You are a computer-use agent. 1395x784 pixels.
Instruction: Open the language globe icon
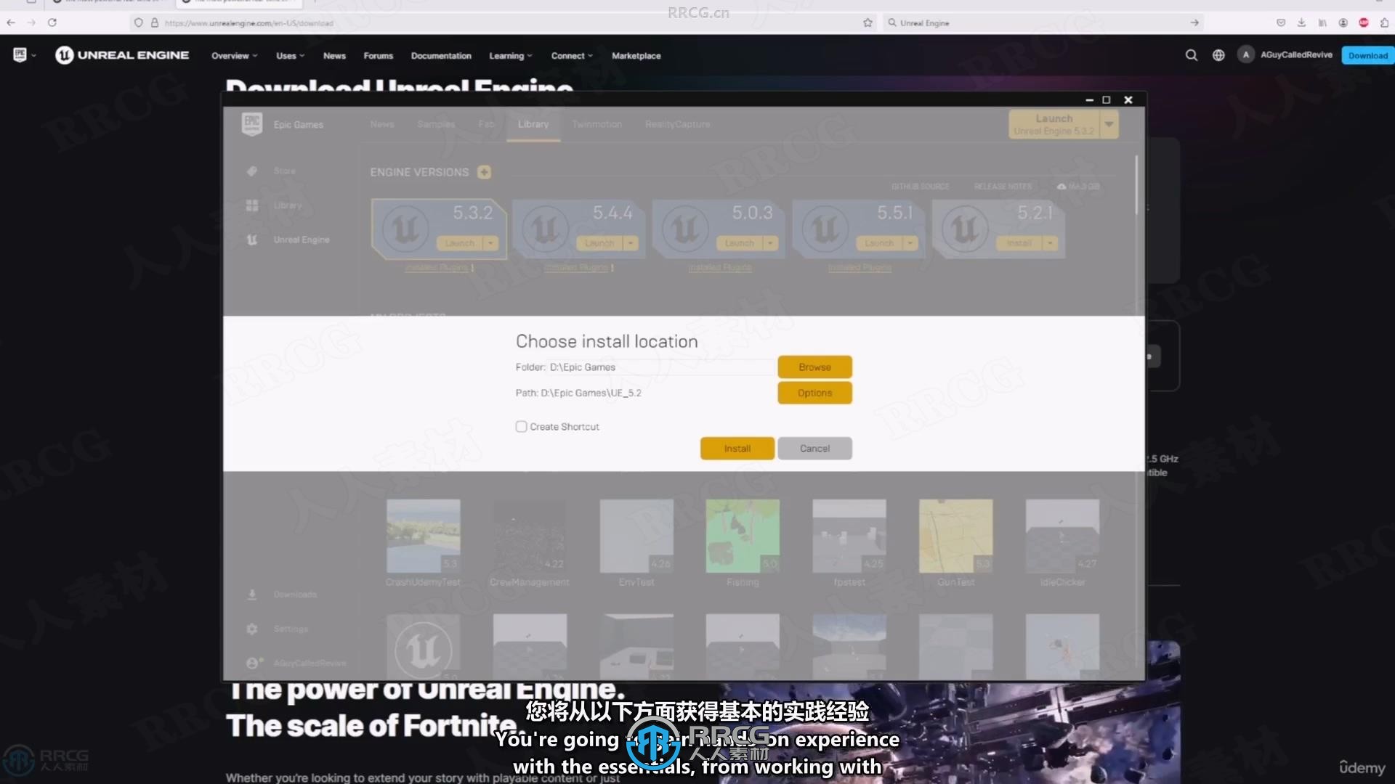(1218, 55)
